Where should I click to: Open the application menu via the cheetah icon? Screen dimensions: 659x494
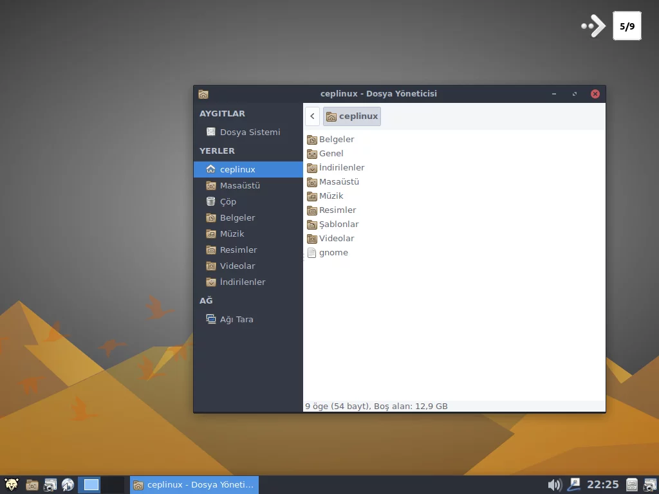point(11,484)
